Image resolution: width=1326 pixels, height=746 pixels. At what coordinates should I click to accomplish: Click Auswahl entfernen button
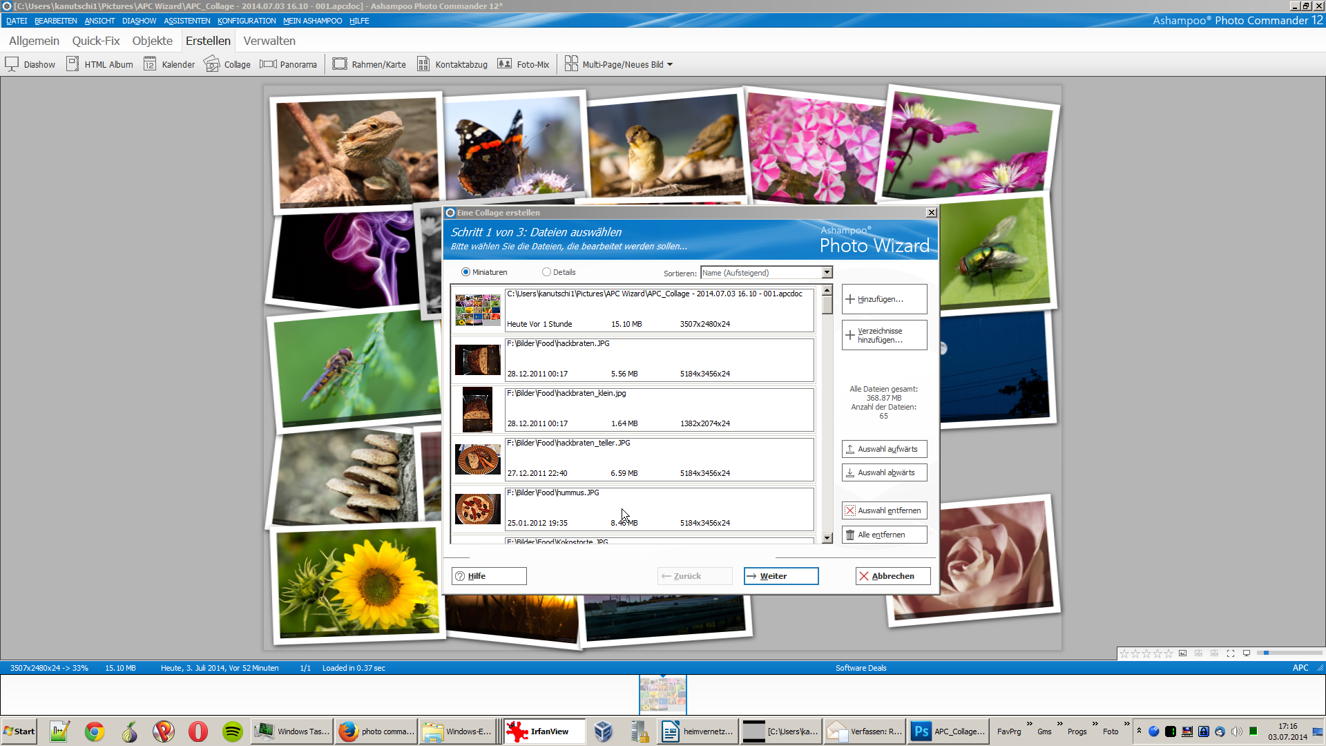(x=884, y=510)
